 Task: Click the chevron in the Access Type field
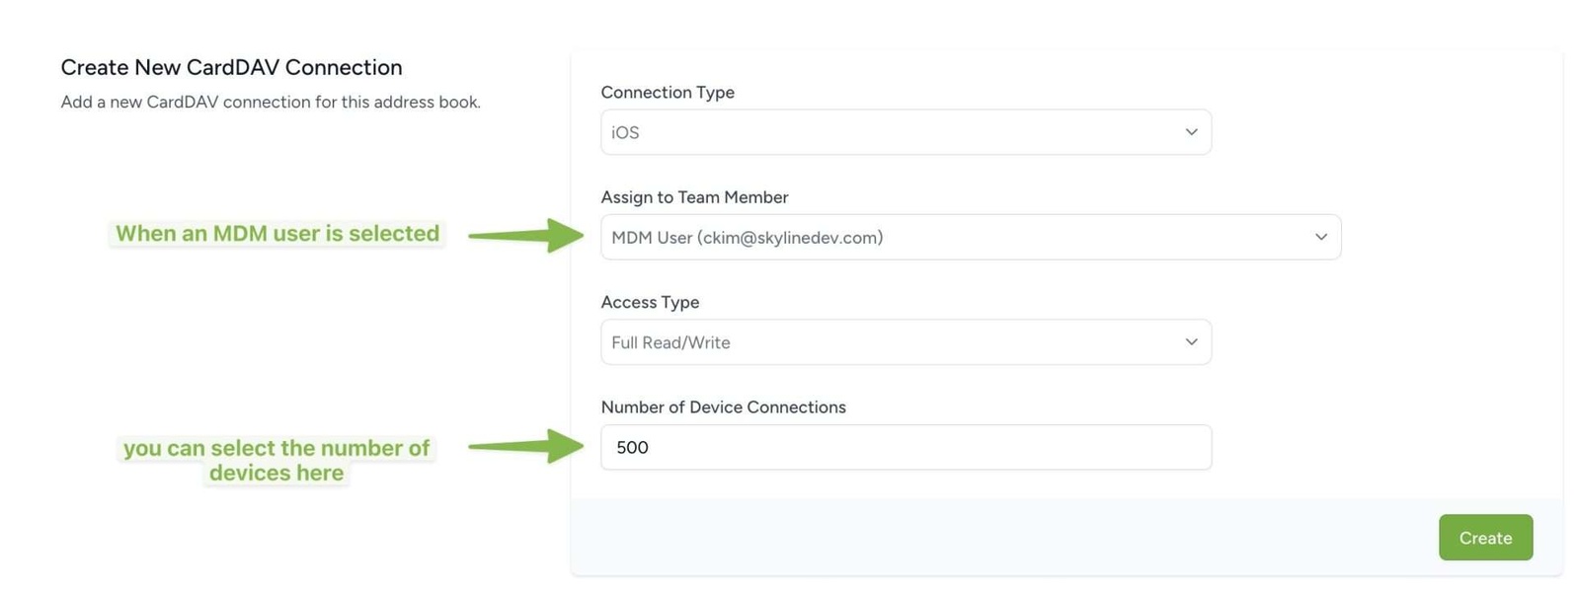[1191, 342]
